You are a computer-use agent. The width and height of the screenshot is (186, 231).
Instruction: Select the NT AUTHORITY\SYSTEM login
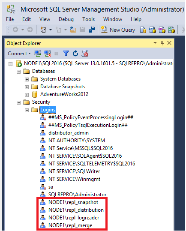[77, 141]
